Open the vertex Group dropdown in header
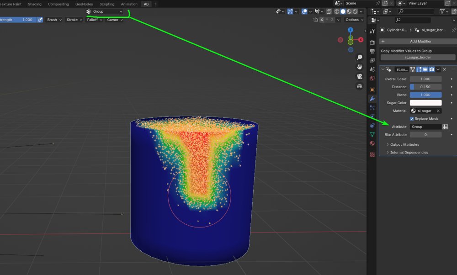The height and width of the screenshot is (275, 457). tap(104, 11)
